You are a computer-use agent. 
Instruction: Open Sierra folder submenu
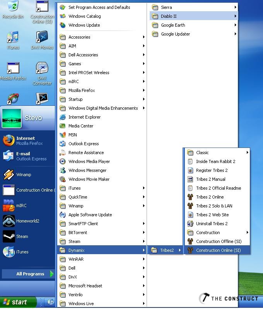tap(194, 7)
